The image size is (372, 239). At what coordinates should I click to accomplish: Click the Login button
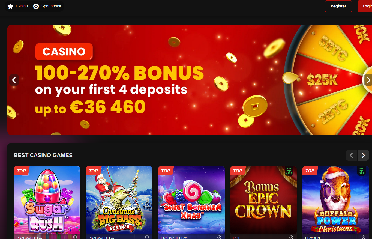click(365, 6)
